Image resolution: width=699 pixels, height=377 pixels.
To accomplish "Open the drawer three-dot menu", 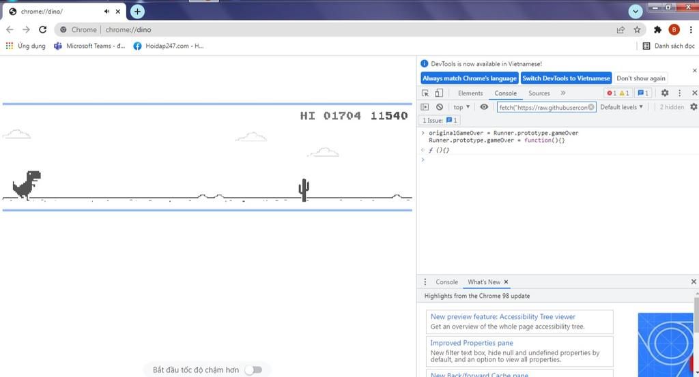I will tap(425, 282).
